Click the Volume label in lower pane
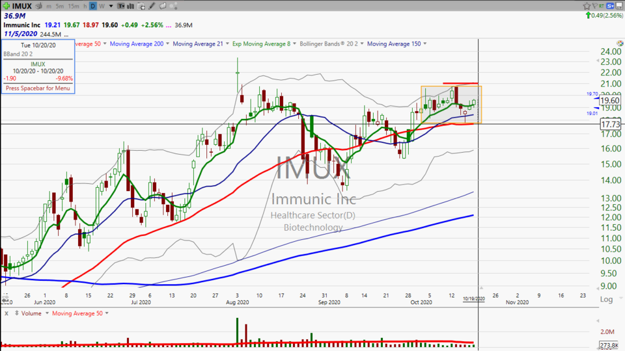This screenshot has width=625, height=351. coord(31,313)
